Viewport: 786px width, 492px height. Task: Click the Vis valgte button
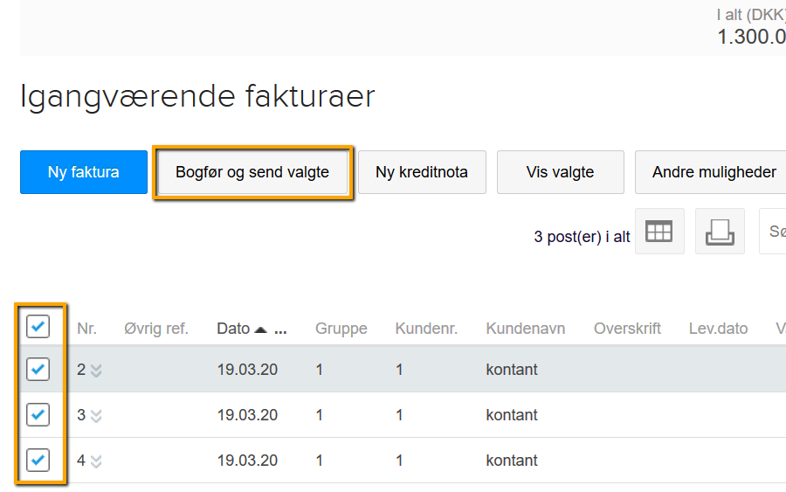560,172
